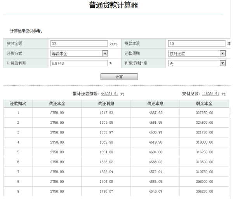Select total payment cell 4667.92
Image resolution: width=233 pixels, height=199 pixels.
pos(156,113)
